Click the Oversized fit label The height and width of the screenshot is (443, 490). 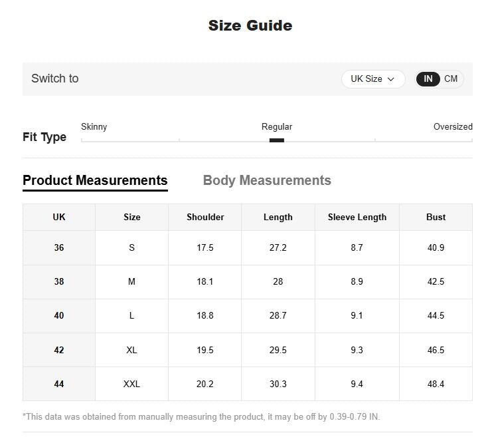(x=453, y=127)
